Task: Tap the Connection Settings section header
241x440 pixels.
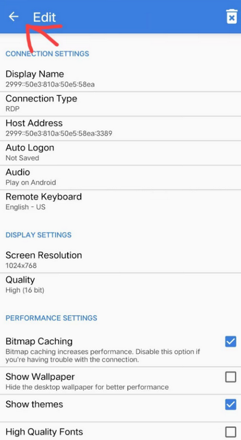Action: point(47,54)
